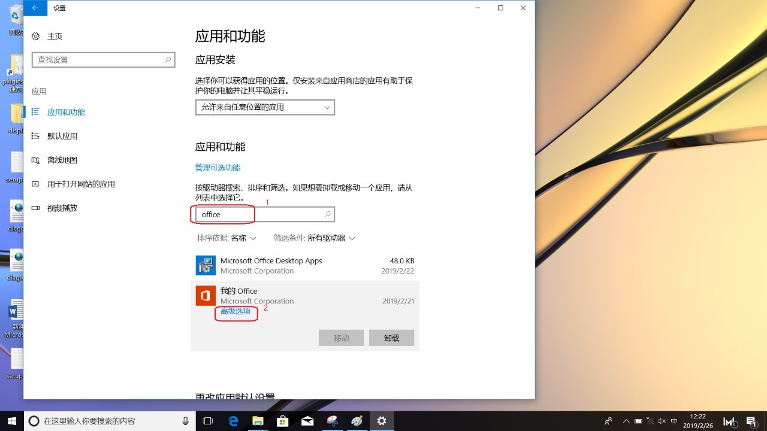The height and width of the screenshot is (431, 767).
Task: Click 高级选项 under 我的 Office
Action: tap(235, 311)
